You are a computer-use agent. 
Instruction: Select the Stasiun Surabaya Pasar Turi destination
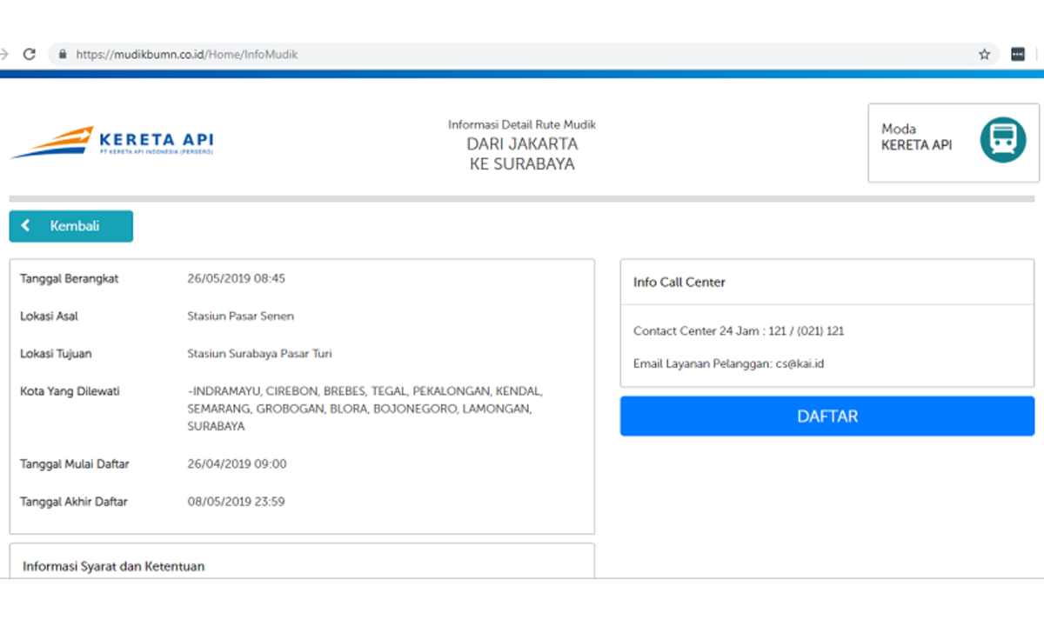coord(259,354)
